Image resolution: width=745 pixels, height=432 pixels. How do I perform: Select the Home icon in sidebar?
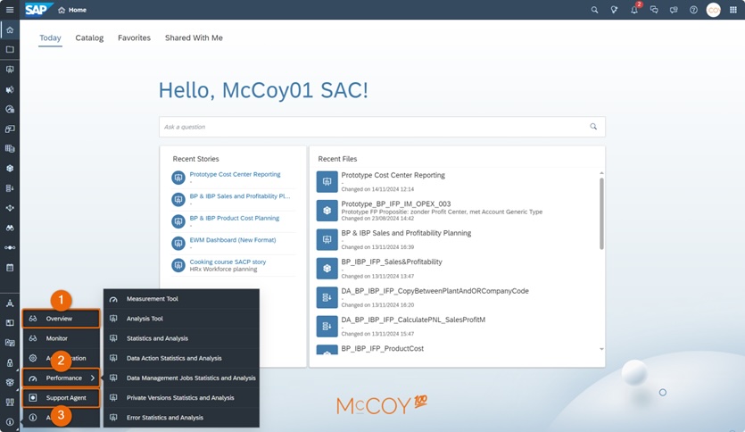click(10, 30)
